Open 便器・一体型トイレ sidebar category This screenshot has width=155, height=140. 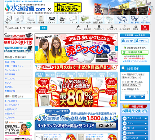[18, 66]
